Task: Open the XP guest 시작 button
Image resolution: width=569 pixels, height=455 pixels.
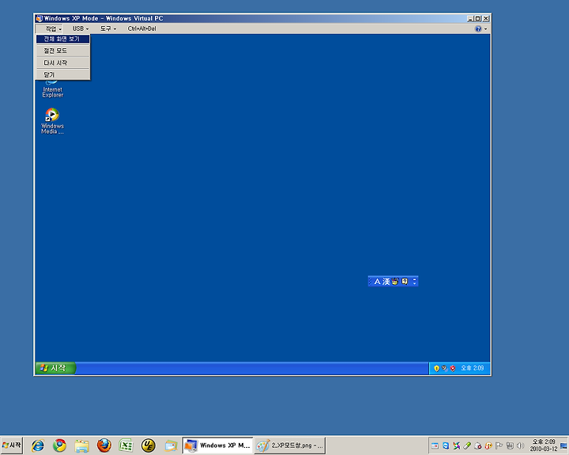Action: tap(55, 368)
